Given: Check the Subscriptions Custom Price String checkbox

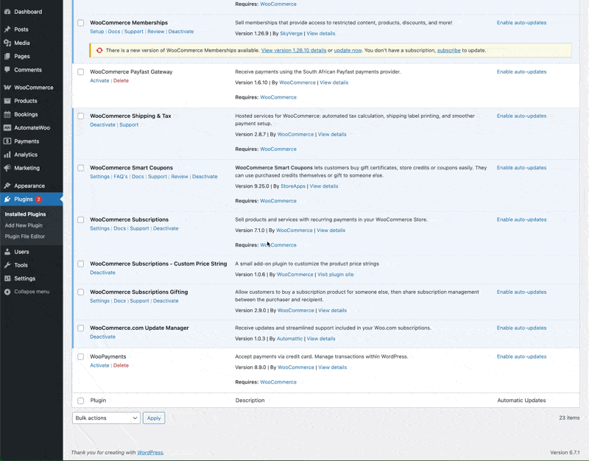Looking at the screenshot, I should coord(81,264).
